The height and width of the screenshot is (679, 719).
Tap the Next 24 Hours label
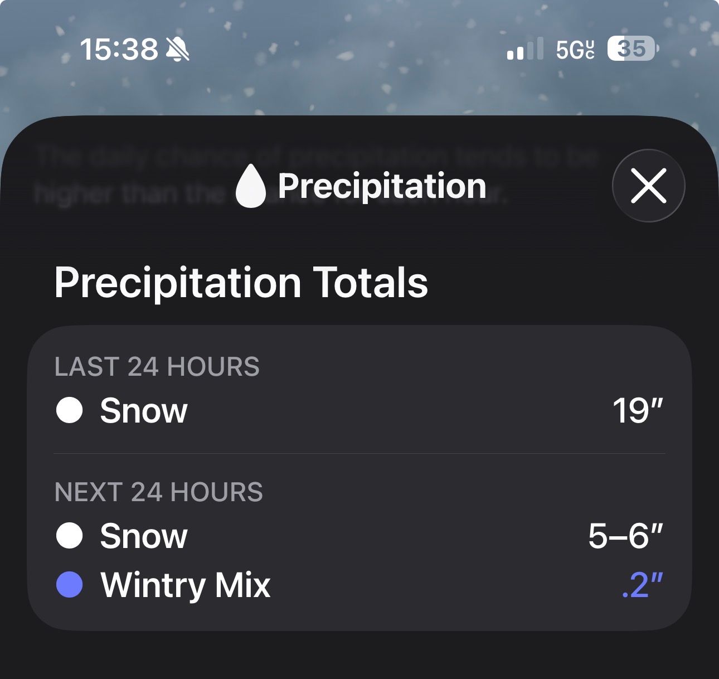point(159,492)
